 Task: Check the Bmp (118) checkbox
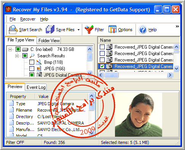(x=32, y=62)
